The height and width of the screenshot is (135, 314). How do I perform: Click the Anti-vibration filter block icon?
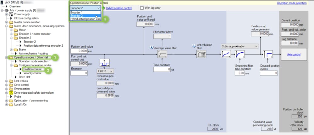click(x=201, y=54)
